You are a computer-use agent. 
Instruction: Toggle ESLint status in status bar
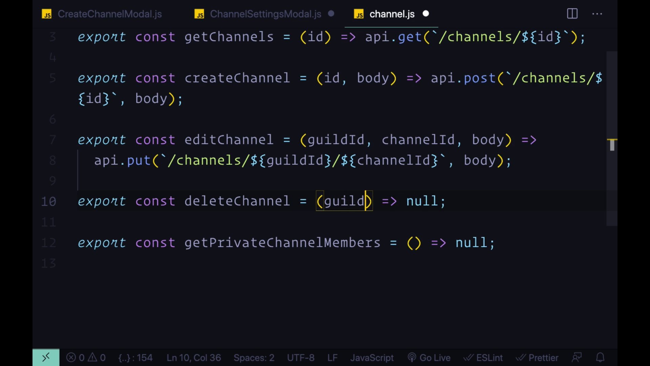tap(483, 358)
